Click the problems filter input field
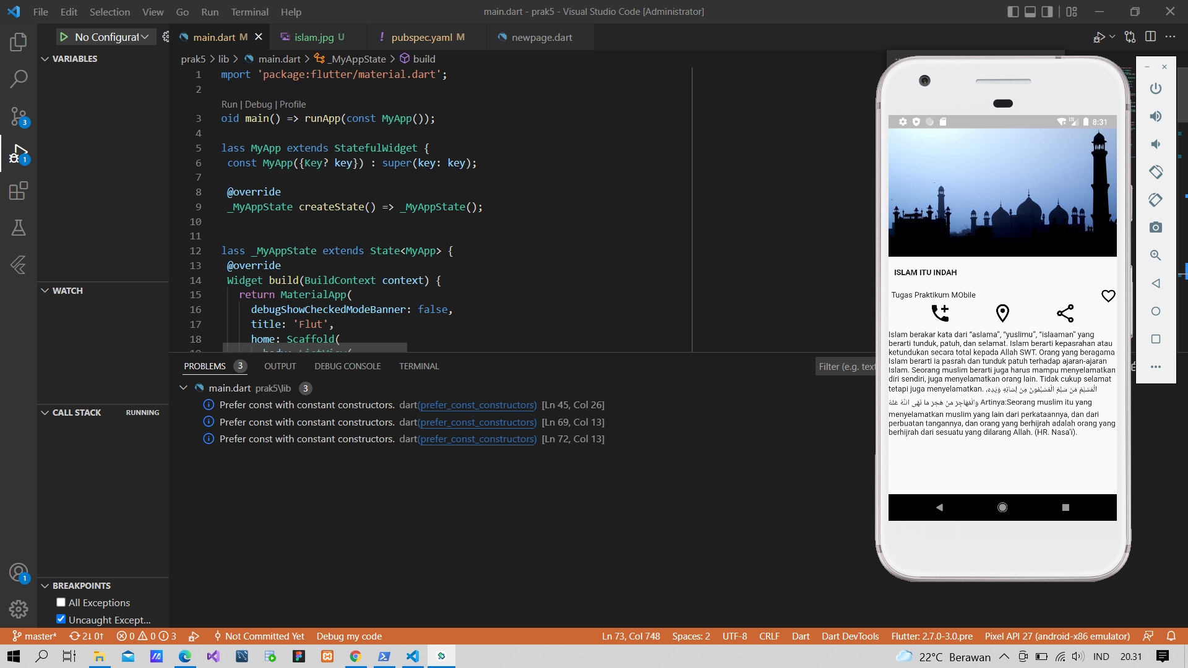The width and height of the screenshot is (1188, 668). click(845, 367)
